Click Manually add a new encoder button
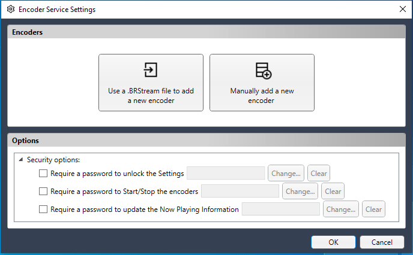 [x=262, y=83]
